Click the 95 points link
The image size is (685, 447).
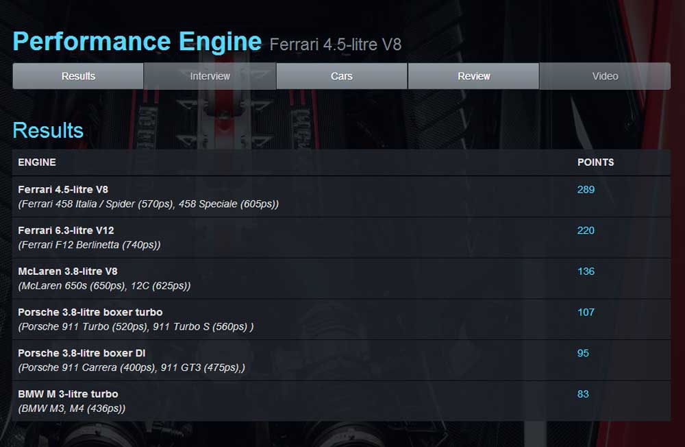pyautogui.click(x=583, y=353)
